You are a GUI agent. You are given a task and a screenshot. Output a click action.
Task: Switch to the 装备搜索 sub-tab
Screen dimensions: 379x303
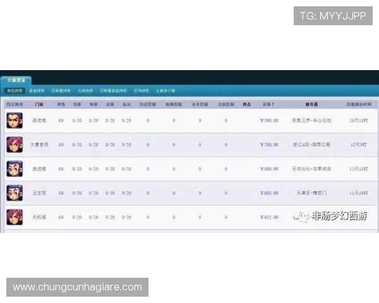(x=37, y=91)
